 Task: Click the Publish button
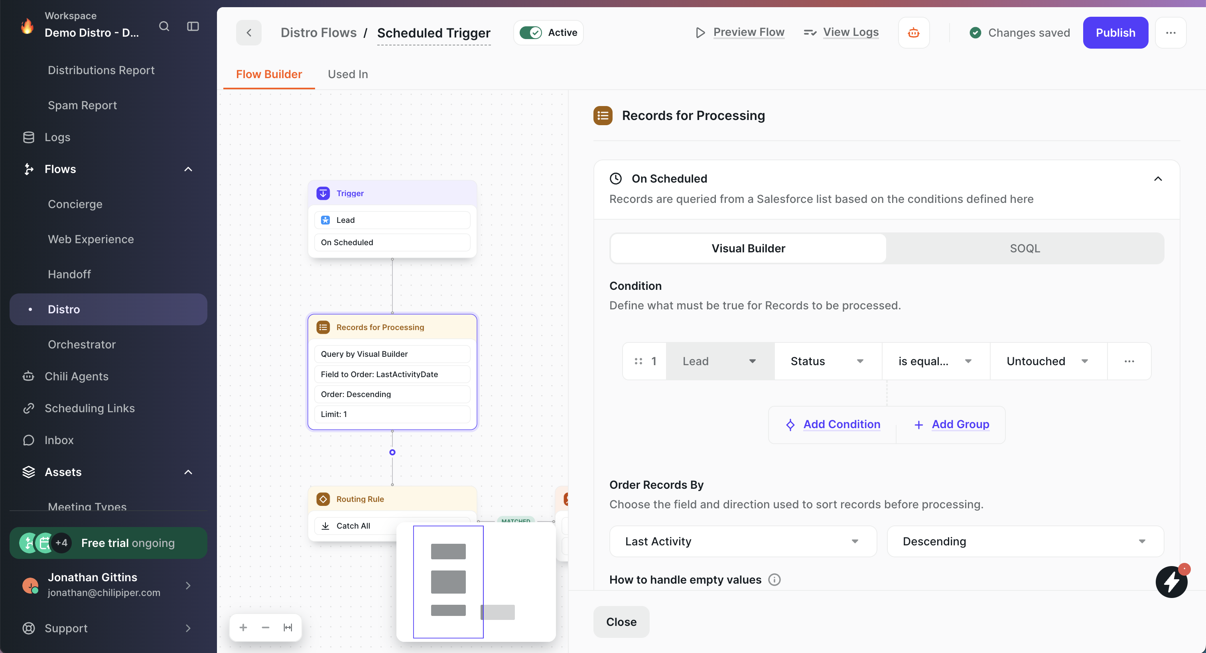click(x=1115, y=33)
